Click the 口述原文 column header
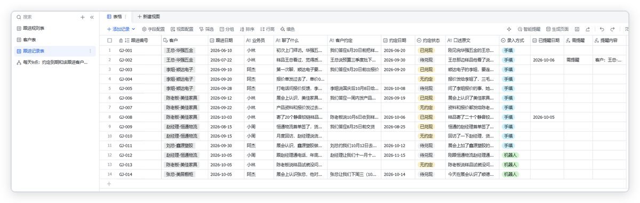 472,40
